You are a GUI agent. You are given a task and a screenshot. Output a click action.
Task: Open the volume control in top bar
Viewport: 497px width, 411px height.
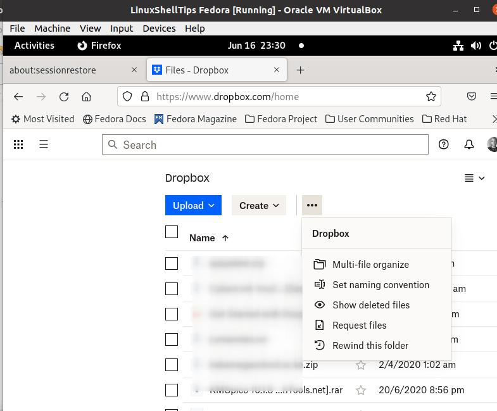click(476, 46)
